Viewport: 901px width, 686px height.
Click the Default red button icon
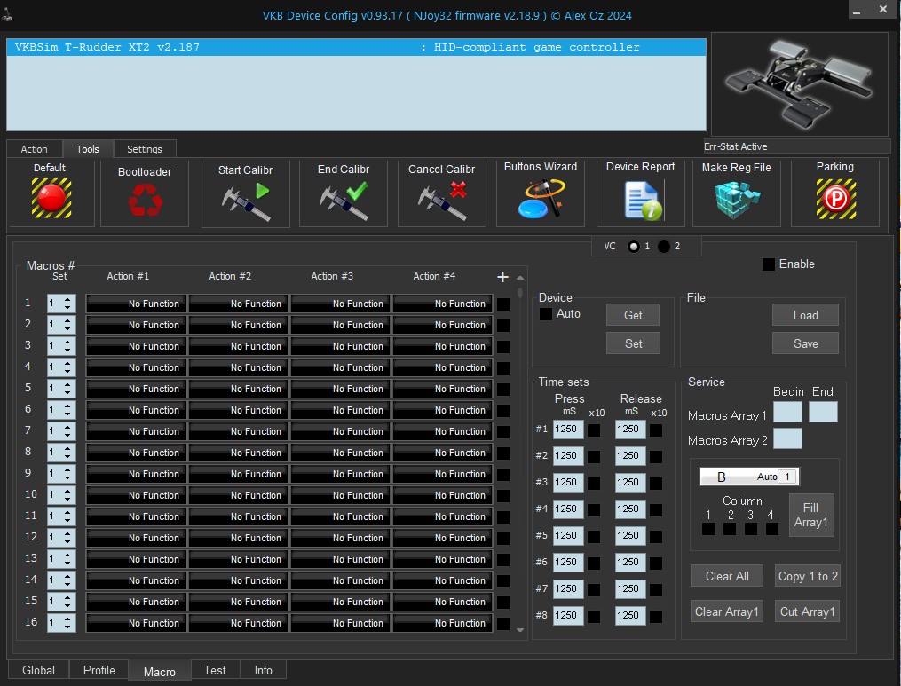coord(51,198)
